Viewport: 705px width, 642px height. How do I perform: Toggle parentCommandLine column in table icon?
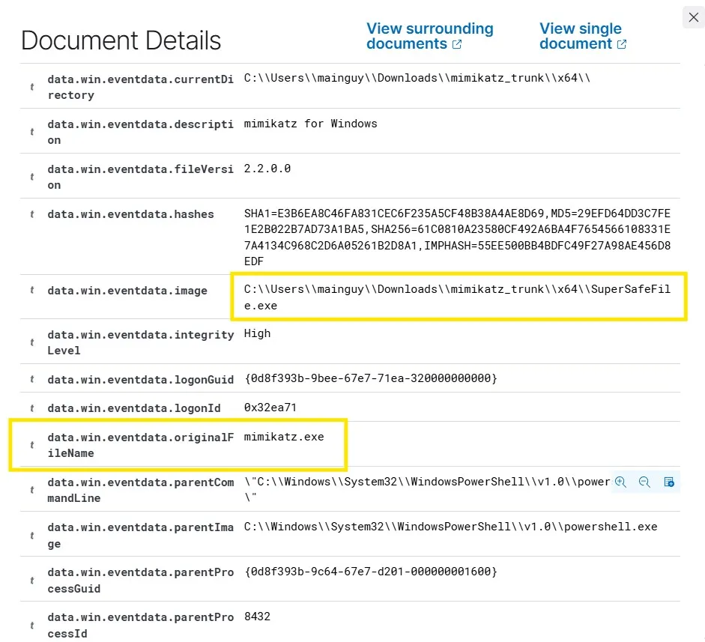(x=669, y=482)
